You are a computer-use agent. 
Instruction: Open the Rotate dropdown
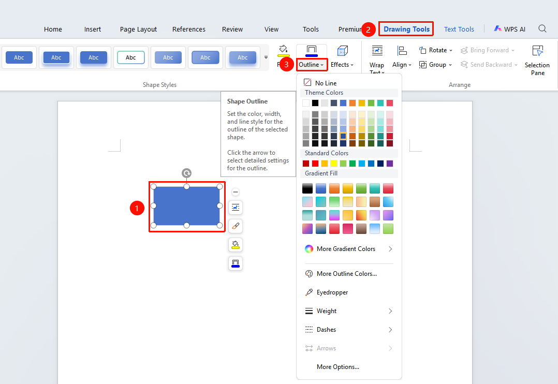tap(436, 50)
